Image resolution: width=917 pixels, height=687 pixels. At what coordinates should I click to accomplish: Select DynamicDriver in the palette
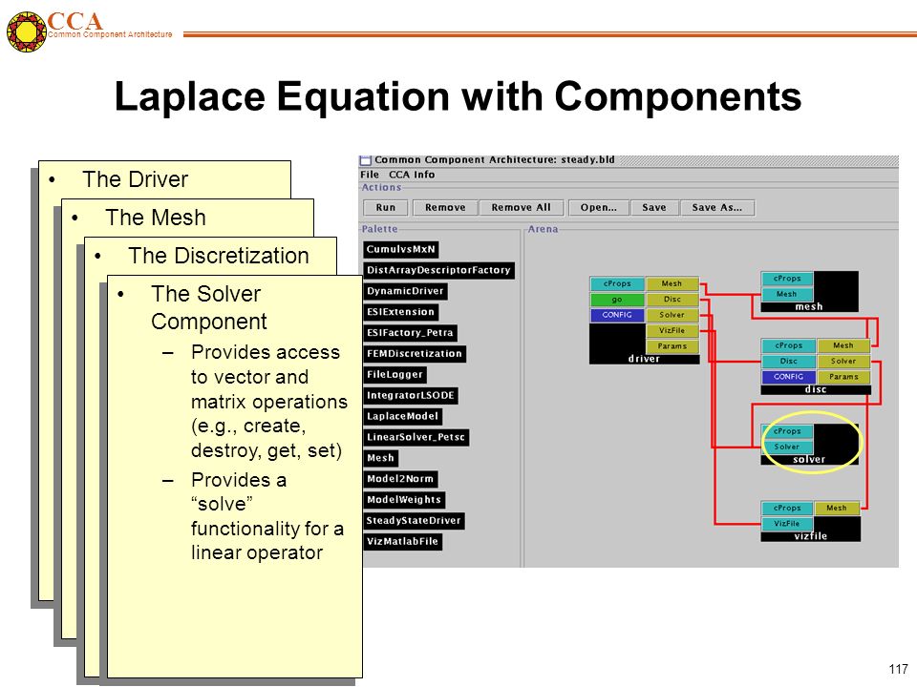pos(405,291)
